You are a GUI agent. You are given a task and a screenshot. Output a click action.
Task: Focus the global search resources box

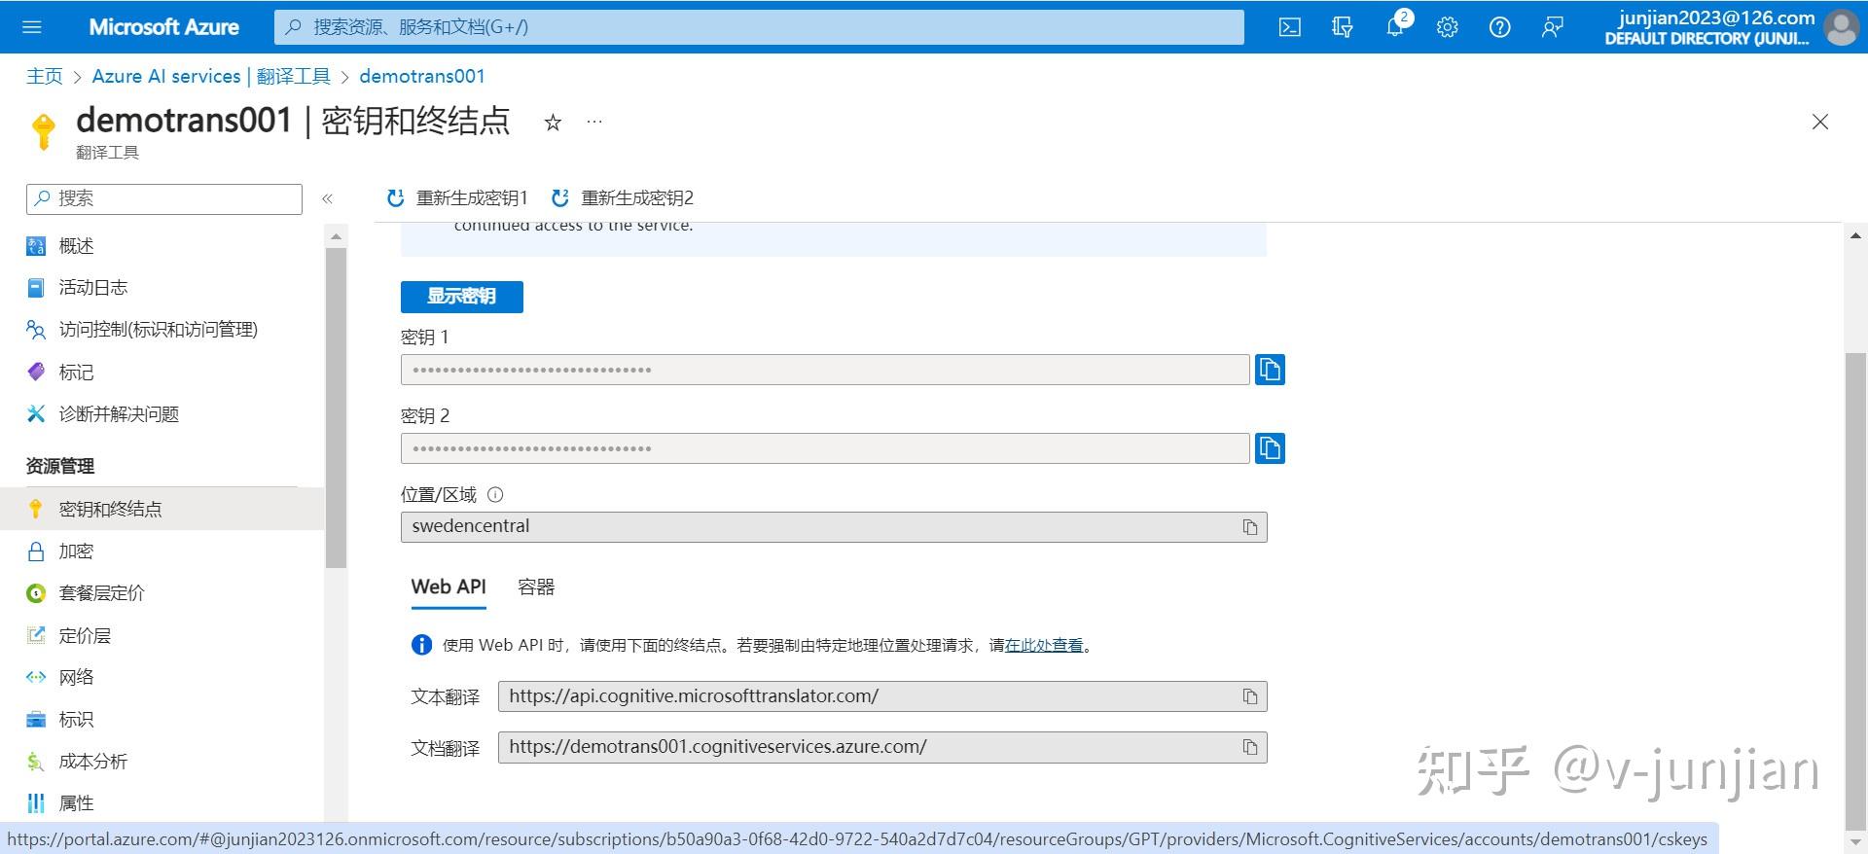click(x=759, y=27)
